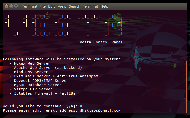Open the View menu

click(x=62, y=6)
